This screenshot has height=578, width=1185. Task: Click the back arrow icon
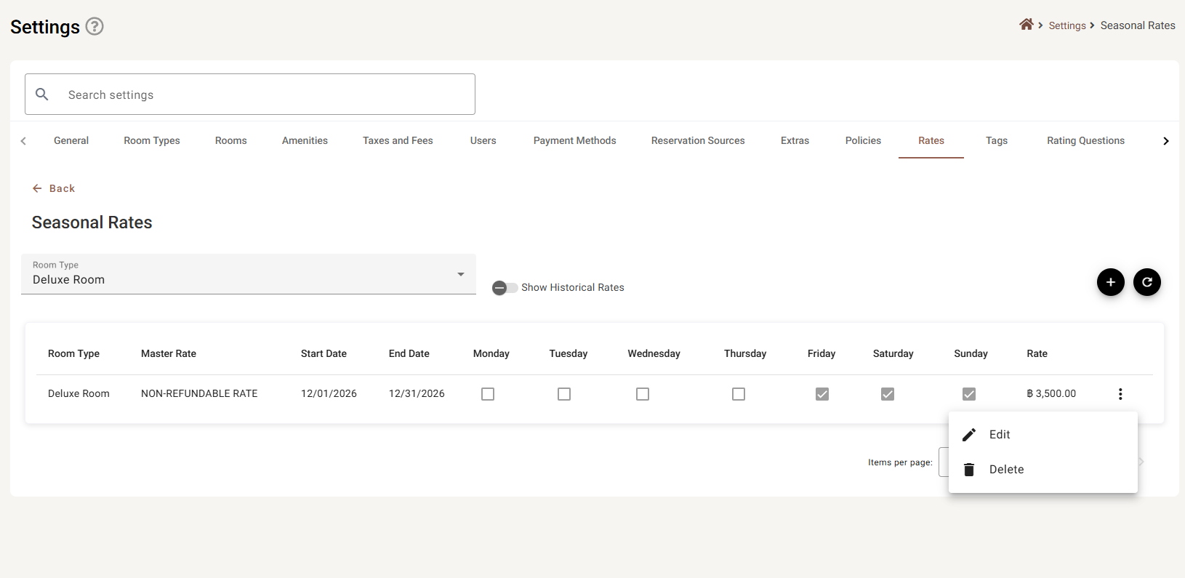(x=37, y=188)
